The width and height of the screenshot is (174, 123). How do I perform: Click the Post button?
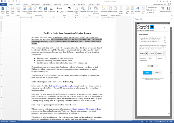tap(148, 73)
